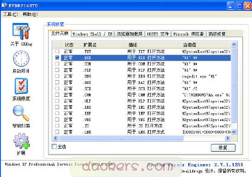
Task: Minimize the EFDB214875 window
Action: pos(230,6)
